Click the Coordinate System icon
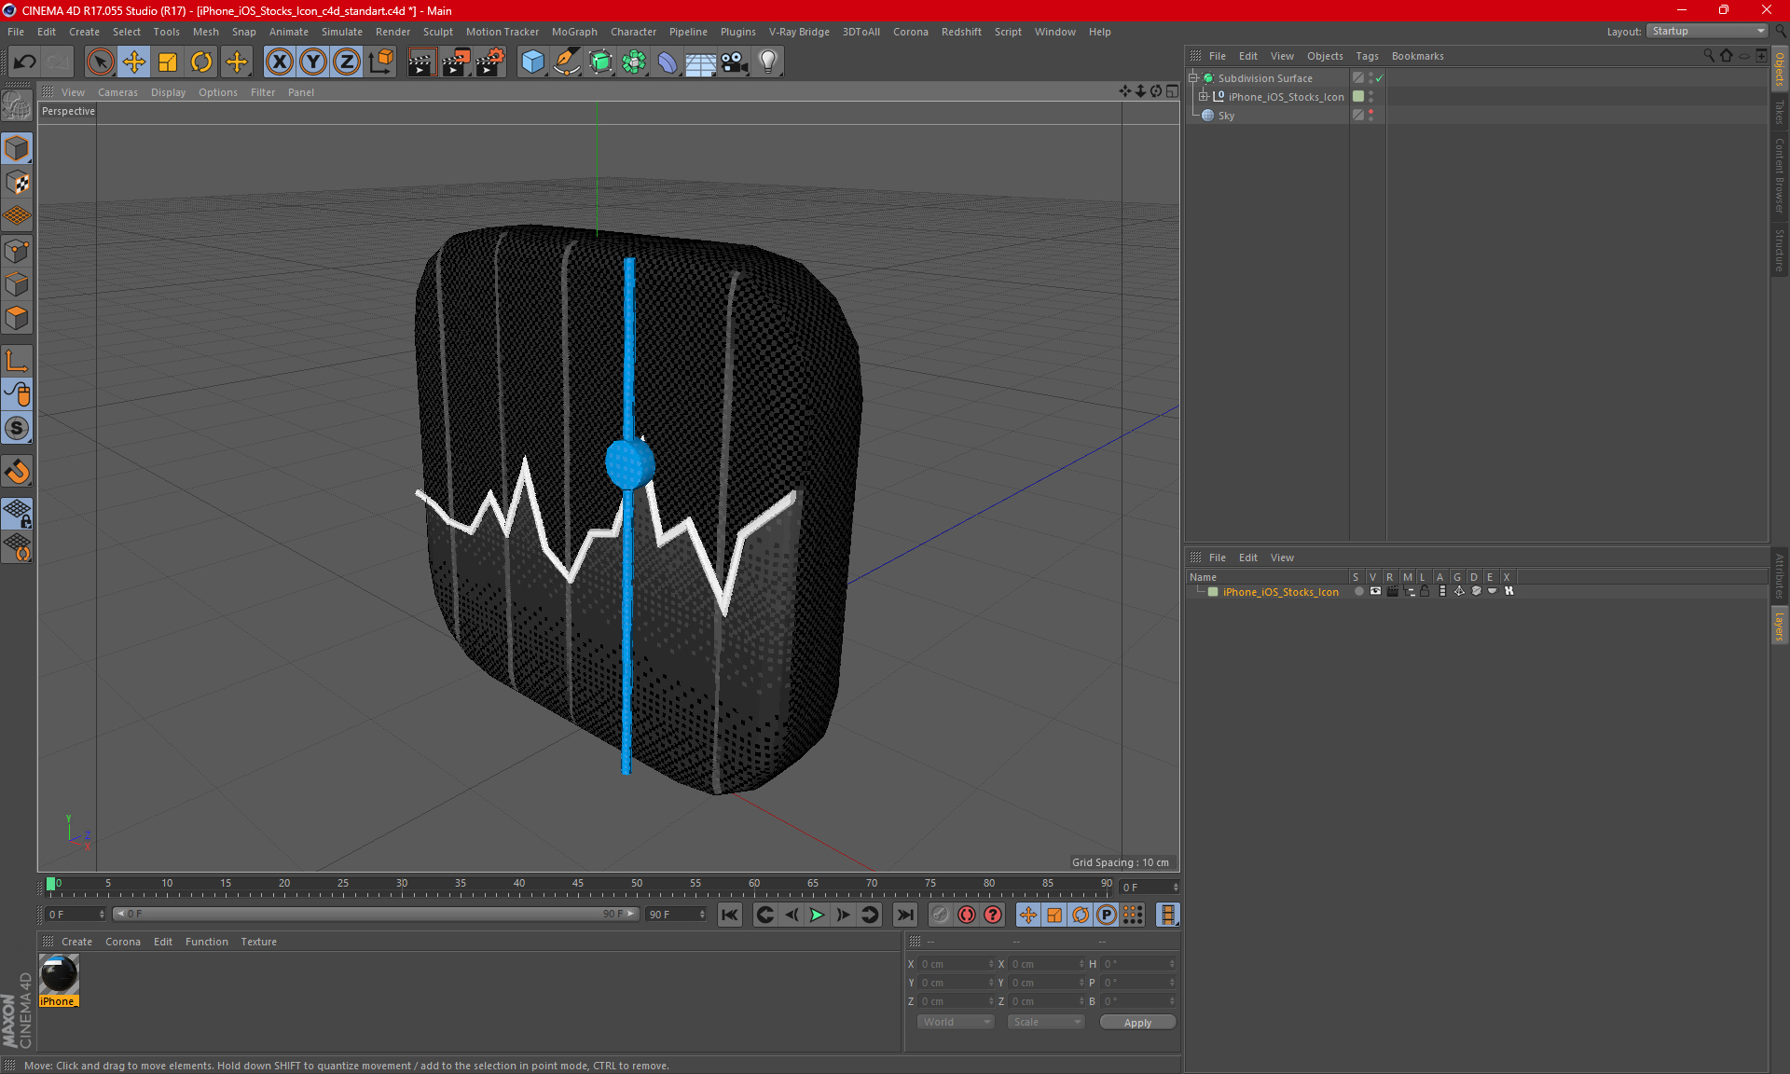This screenshot has width=1790, height=1074. pyautogui.click(x=380, y=62)
